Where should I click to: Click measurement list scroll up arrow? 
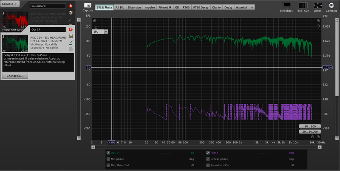pos(79,20)
